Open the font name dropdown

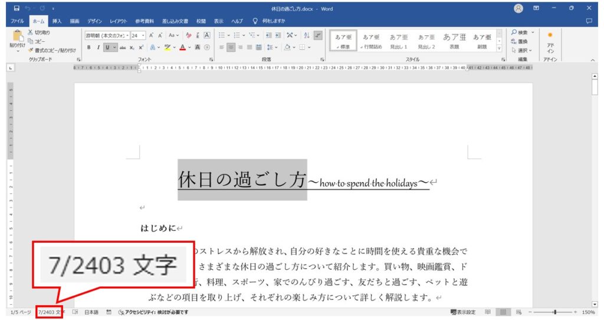click(x=127, y=35)
